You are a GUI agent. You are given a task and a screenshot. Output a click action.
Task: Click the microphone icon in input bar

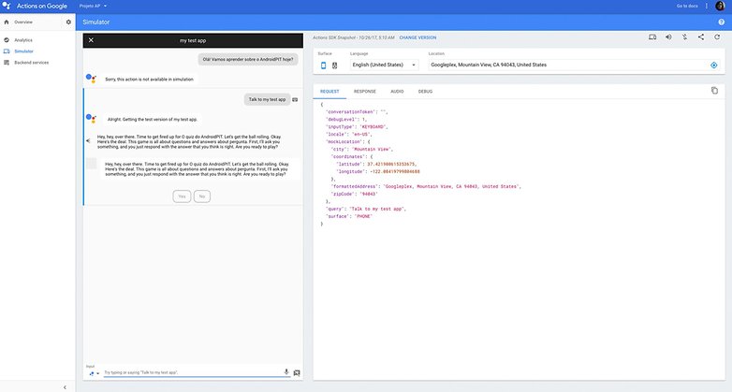pos(286,372)
